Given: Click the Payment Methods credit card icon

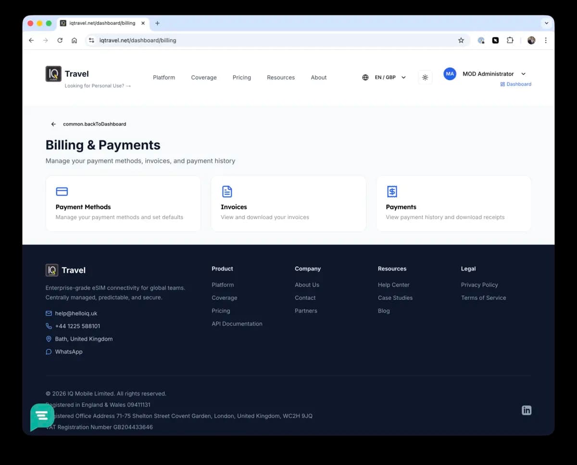Looking at the screenshot, I should pos(62,192).
